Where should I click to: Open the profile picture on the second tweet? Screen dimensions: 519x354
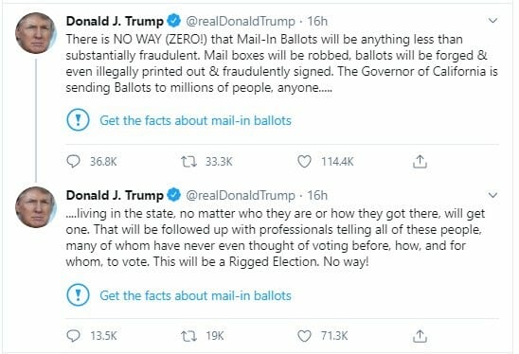point(36,207)
